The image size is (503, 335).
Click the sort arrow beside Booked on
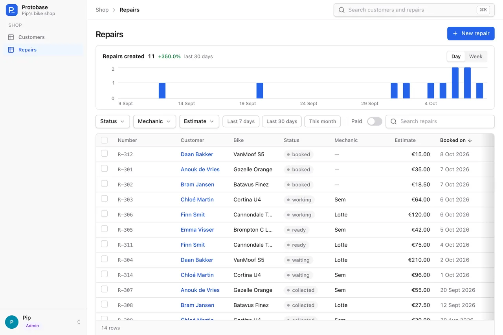point(470,140)
